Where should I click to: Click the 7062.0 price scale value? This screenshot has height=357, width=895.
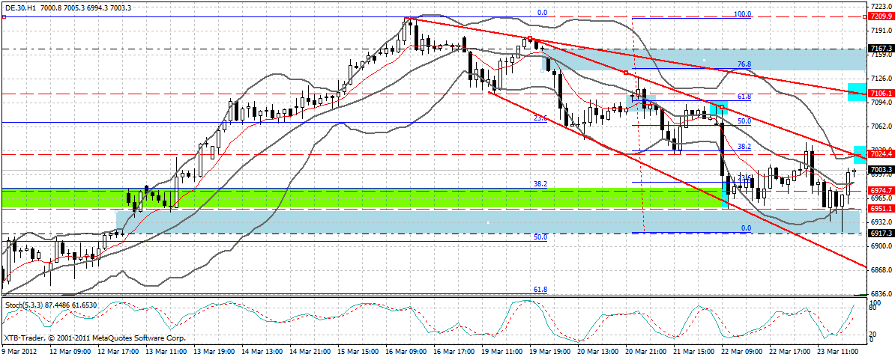point(881,127)
